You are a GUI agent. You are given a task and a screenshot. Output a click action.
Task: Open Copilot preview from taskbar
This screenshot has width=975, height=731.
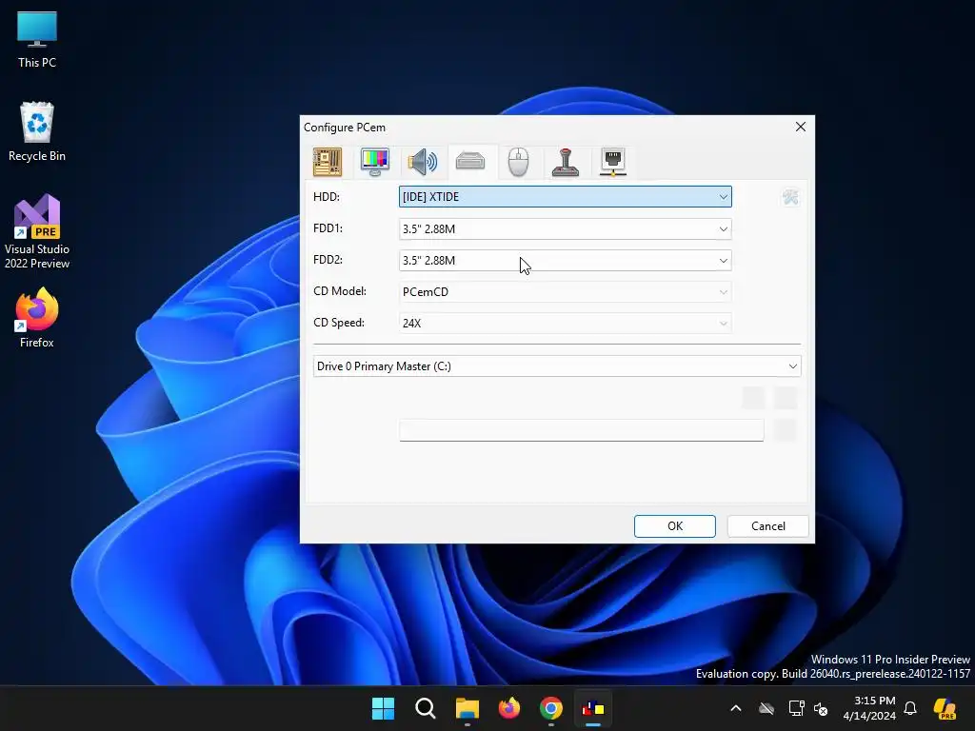click(945, 708)
